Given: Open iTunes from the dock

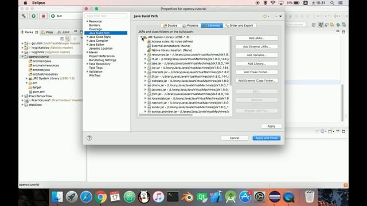Looking at the screenshot, I should (158, 197).
